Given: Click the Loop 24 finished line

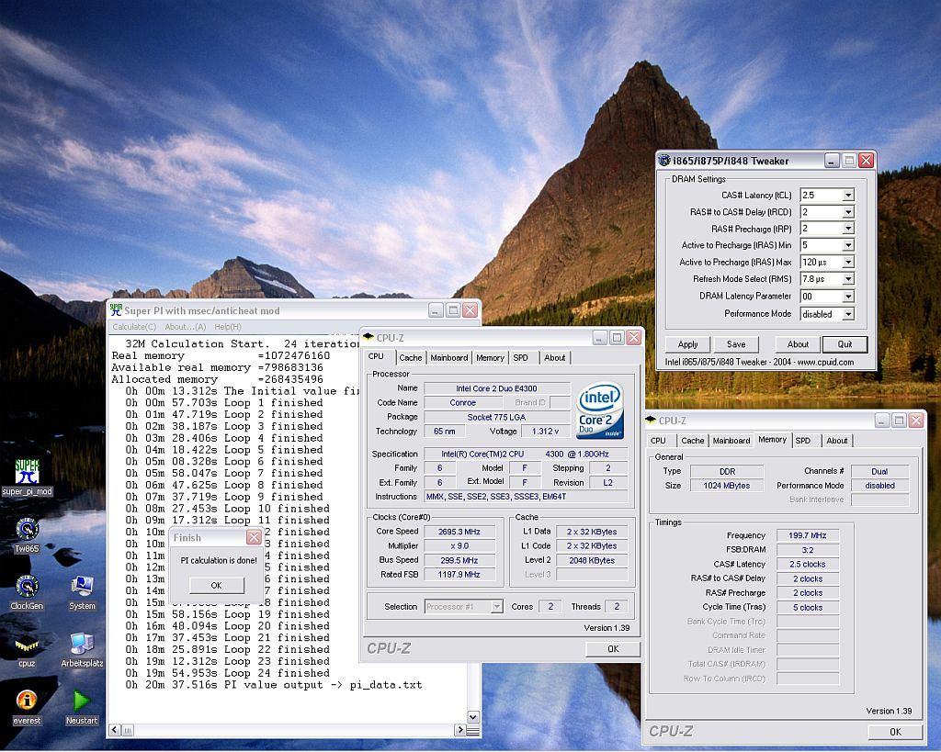Looking at the screenshot, I should coord(228,673).
